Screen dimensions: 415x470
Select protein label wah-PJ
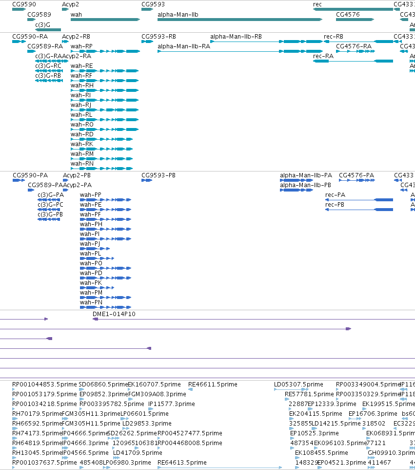point(90,244)
